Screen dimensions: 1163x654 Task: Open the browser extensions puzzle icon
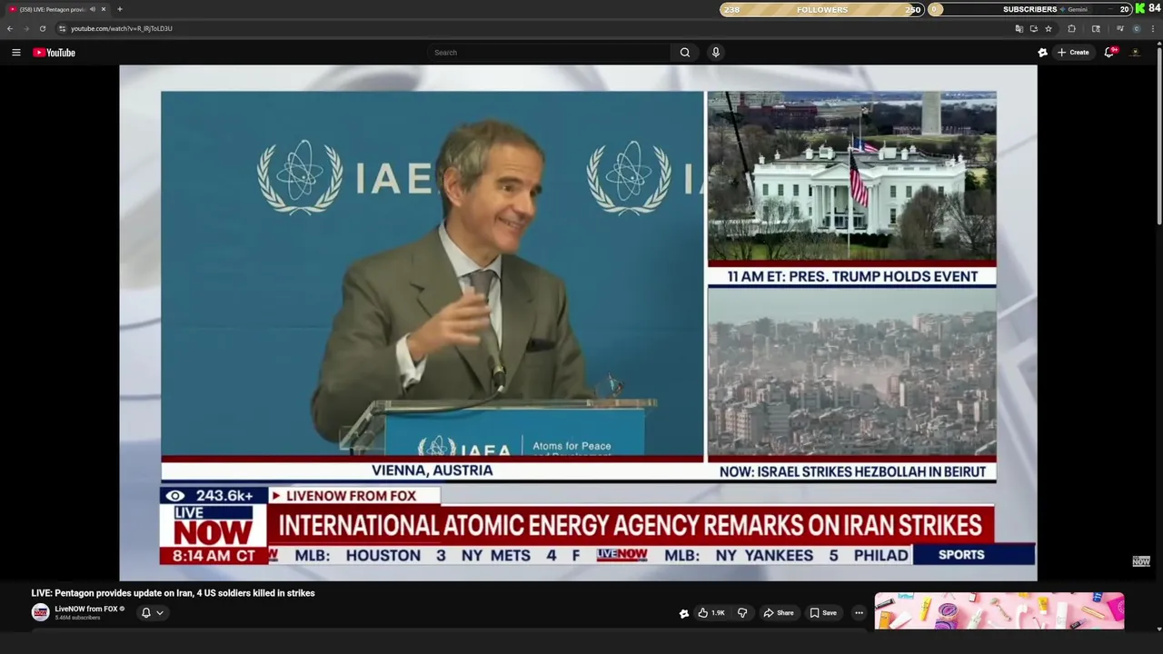click(x=1072, y=28)
